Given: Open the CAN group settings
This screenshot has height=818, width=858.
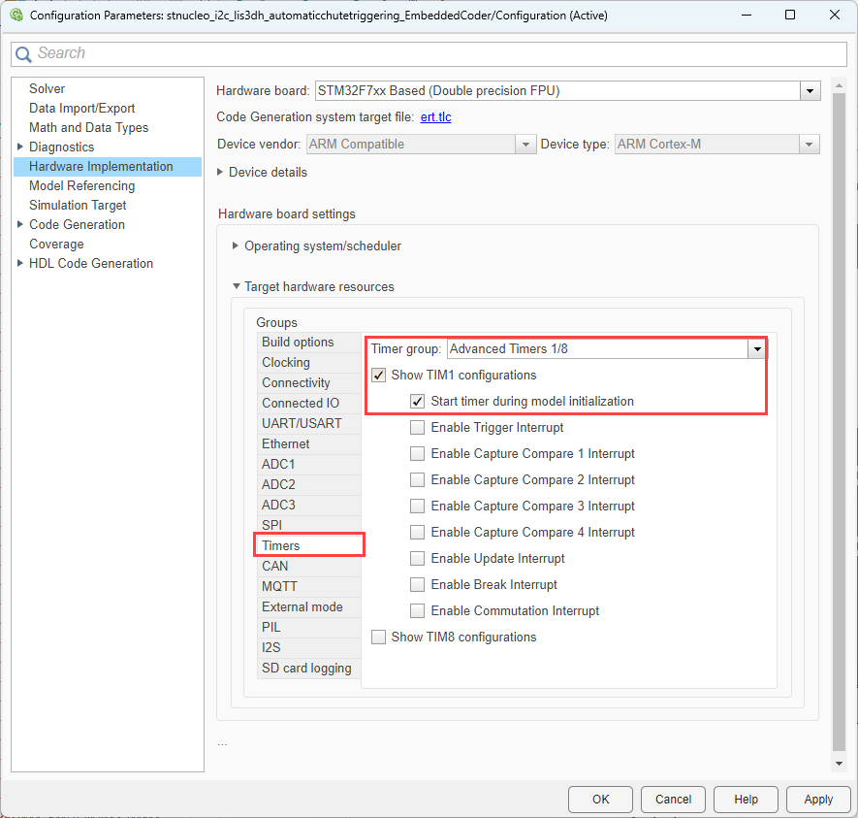Looking at the screenshot, I should (274, 566).
